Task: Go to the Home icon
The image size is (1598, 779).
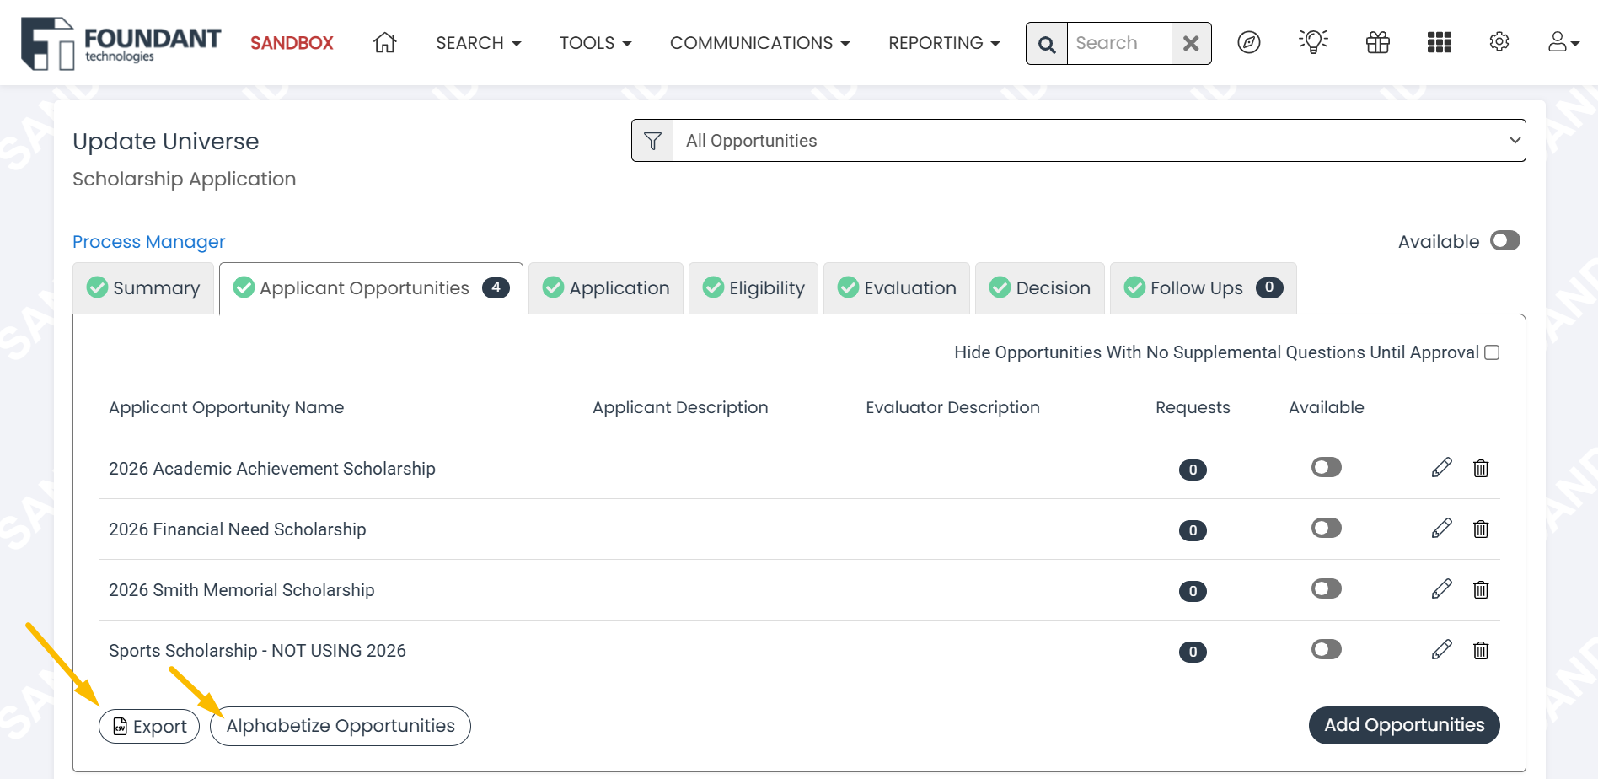Action: click(385, 42)
